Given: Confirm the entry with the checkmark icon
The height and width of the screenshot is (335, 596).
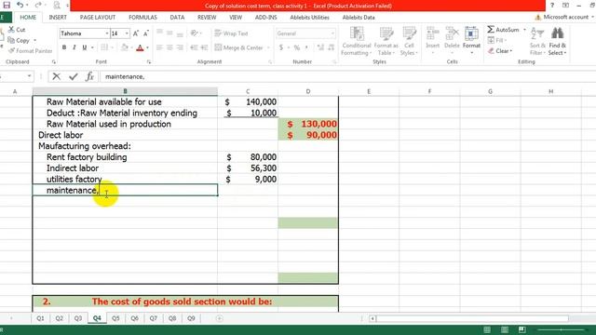Looking at the screenshot, I should tap(73, 76).
